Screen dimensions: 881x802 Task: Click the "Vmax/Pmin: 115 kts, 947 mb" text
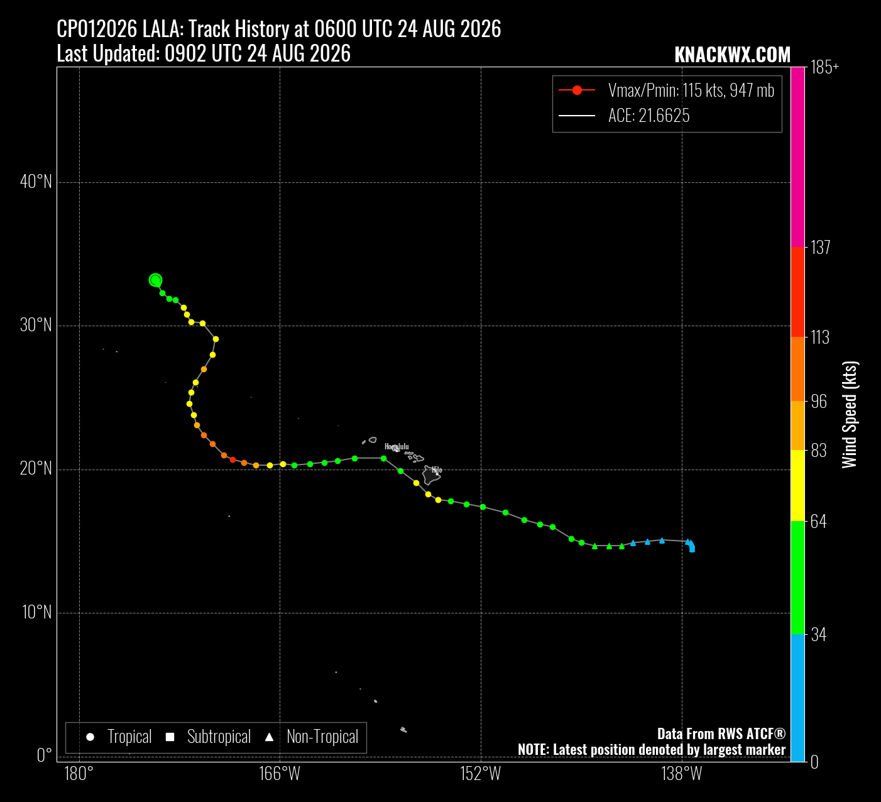pyautogui.click(x=691, y=91)
